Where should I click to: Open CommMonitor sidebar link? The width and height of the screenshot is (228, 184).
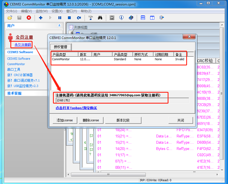point(16,64)
